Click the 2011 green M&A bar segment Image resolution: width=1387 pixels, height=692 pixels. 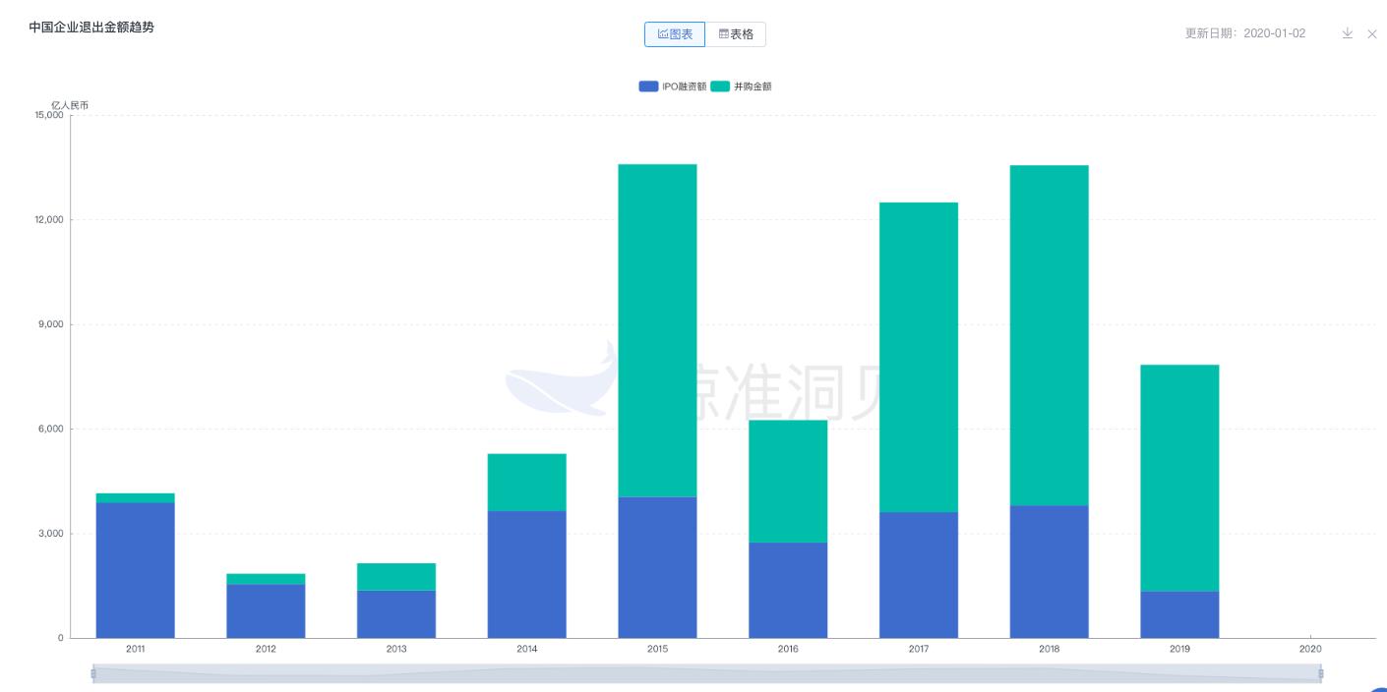pos(136,498)
